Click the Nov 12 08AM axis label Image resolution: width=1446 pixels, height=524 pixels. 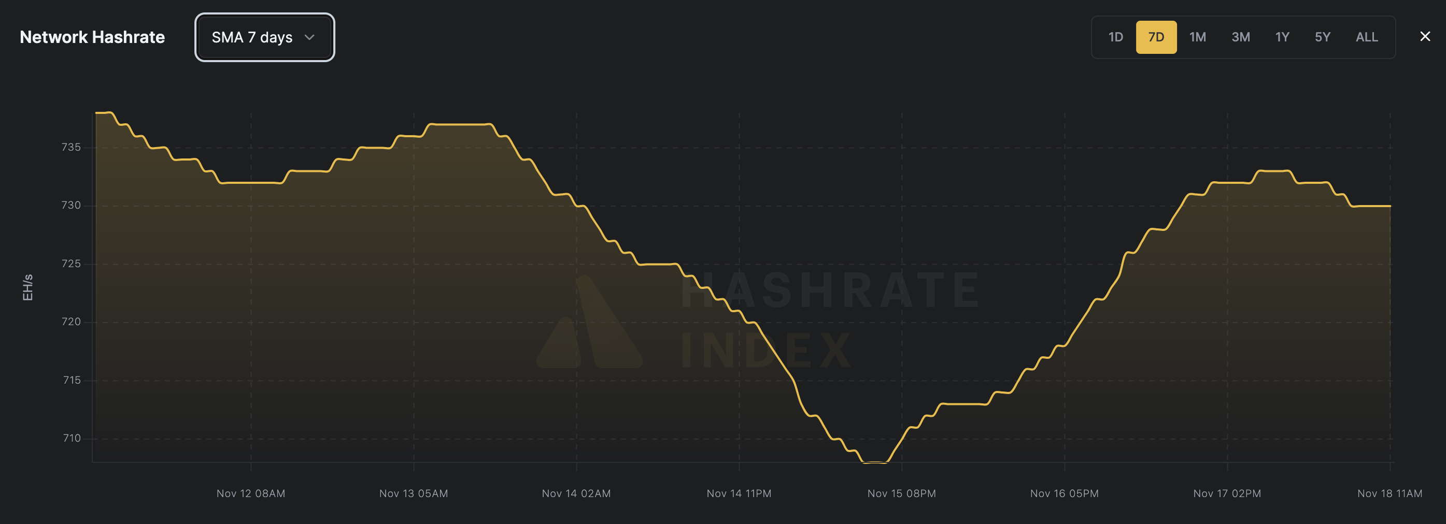click(x=251, y=493)
